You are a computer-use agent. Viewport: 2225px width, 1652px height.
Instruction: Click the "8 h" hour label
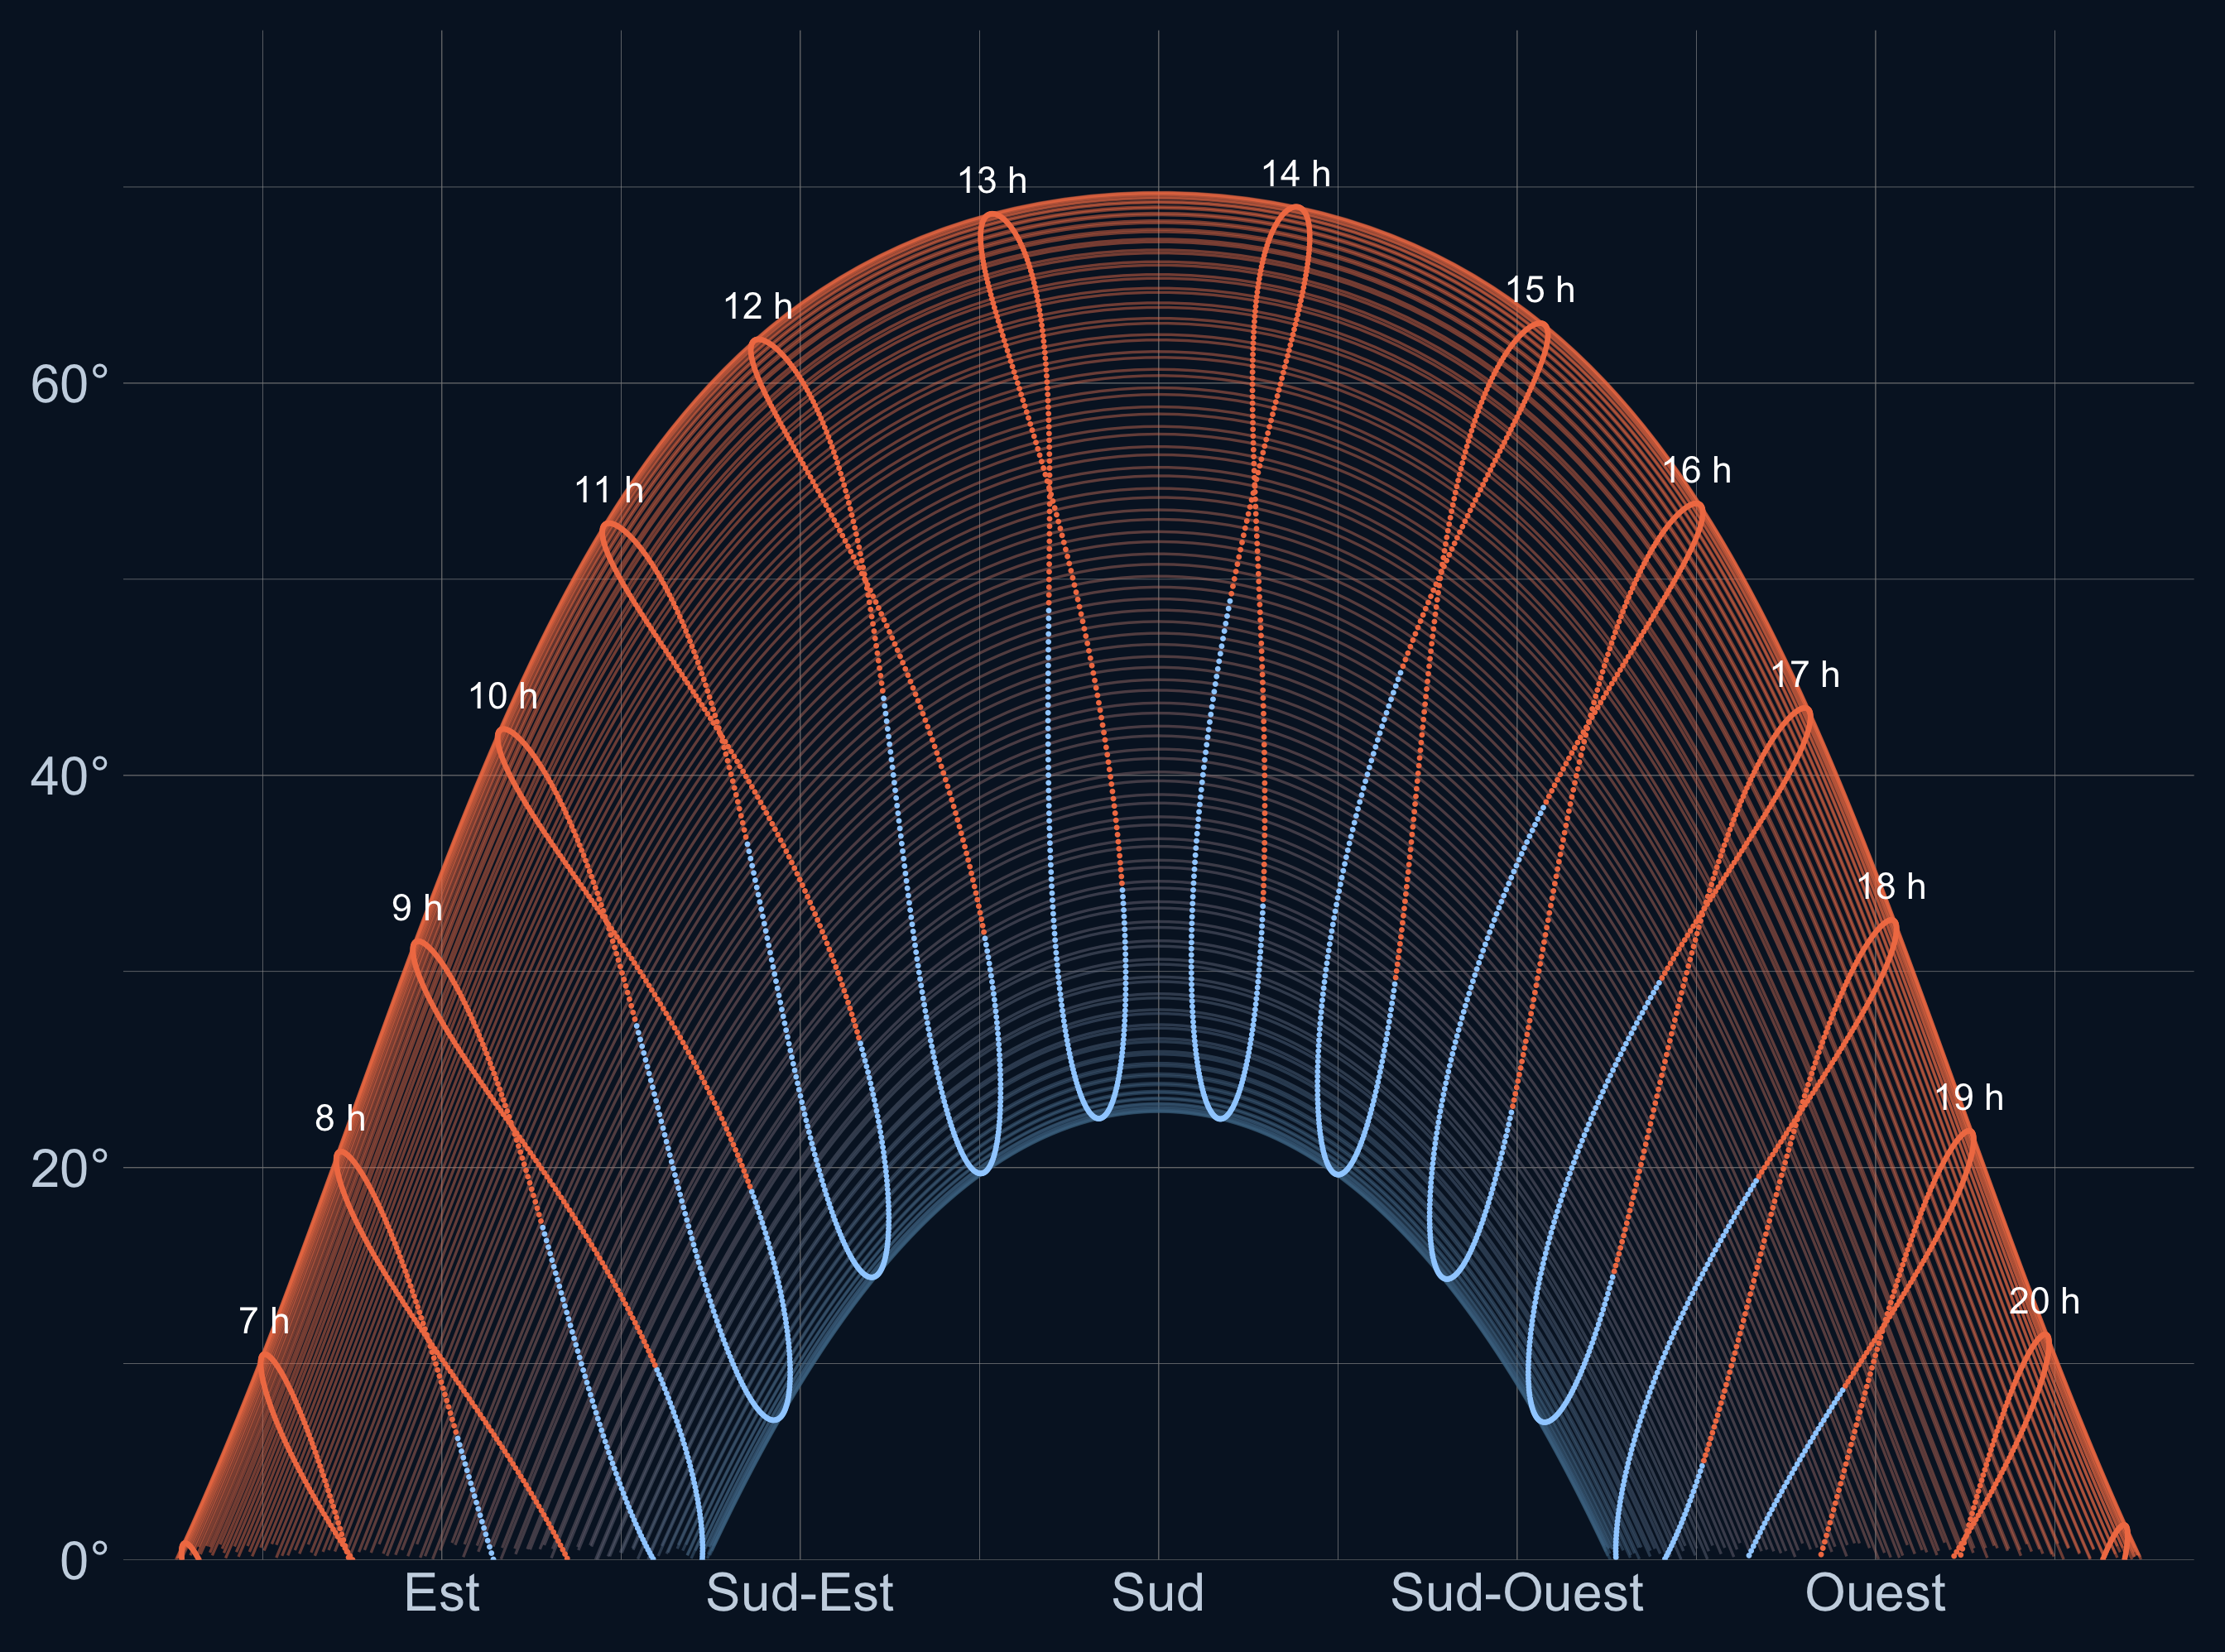[340, 1118]
